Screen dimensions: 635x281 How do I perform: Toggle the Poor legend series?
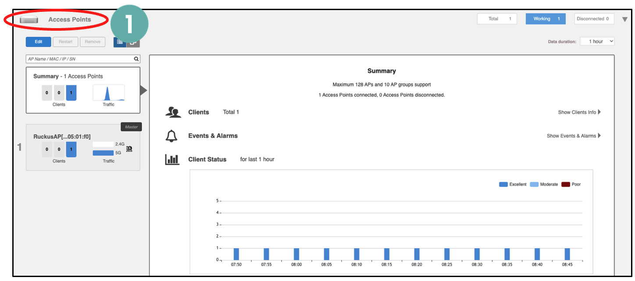click(571, 184)
